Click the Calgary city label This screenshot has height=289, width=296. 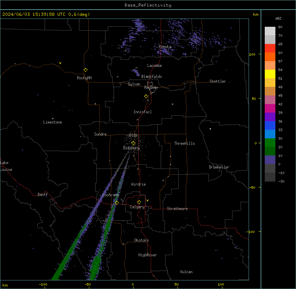137,207
